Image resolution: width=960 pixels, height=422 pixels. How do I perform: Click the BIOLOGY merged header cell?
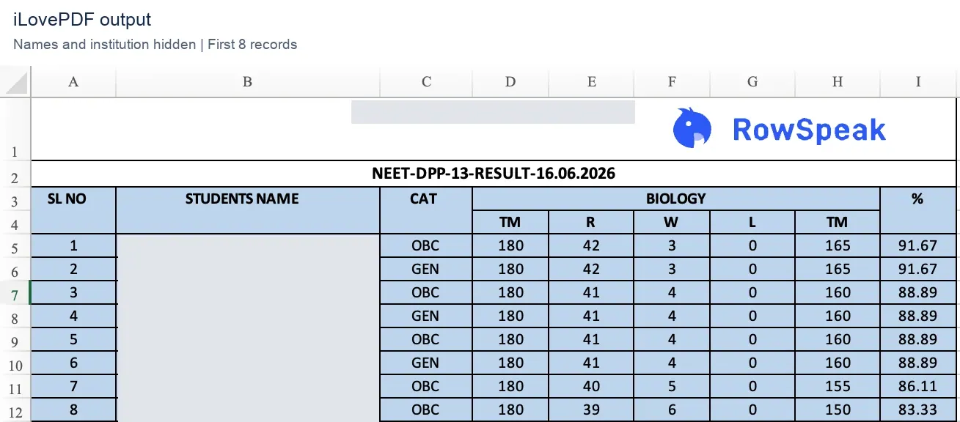[676, 199]
